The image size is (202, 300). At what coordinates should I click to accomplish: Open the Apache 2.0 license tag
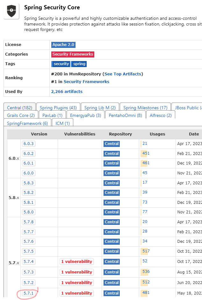pos(63,45)
